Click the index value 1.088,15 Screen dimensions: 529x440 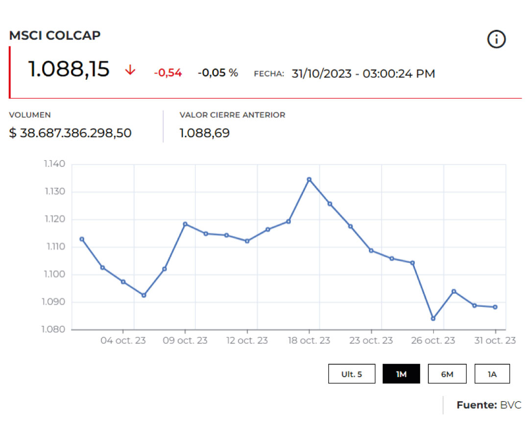(x=69, y=69)
